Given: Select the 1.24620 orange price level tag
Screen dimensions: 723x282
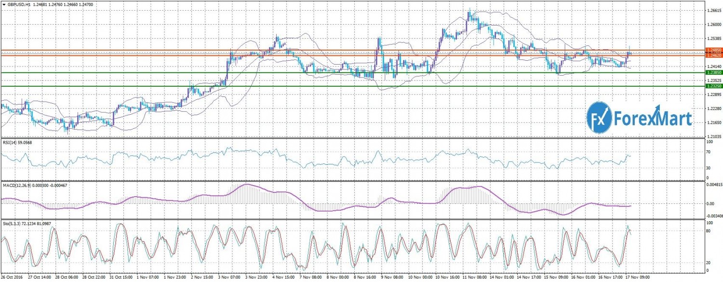Looking at the screenshot, I should coord(713,55).
